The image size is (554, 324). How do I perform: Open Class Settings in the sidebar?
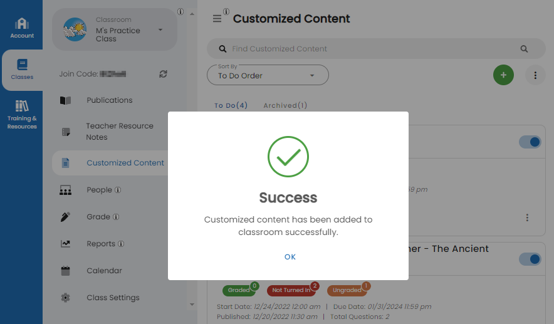click(113, 298)
